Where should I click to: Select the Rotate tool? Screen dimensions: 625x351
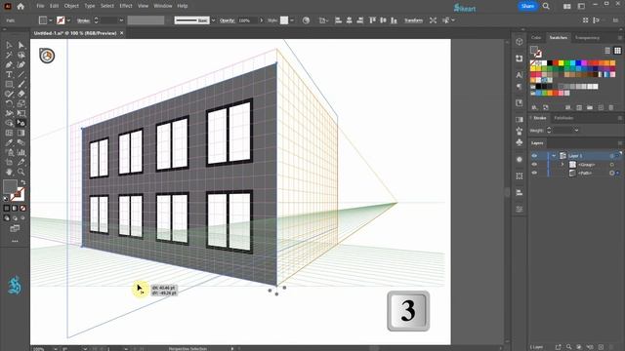pyautogui.click(x=9, y=103)
